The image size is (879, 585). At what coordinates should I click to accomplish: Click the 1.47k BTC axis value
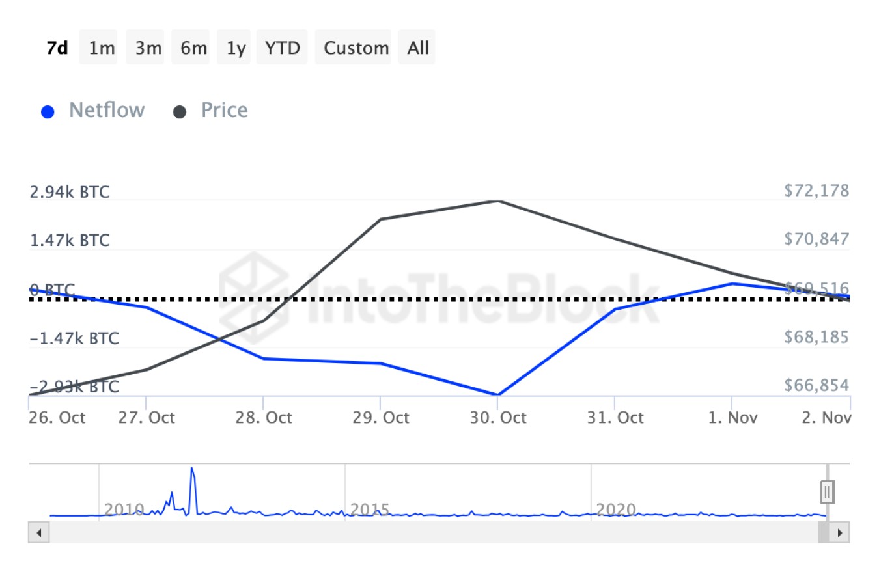tap(70, 241)
